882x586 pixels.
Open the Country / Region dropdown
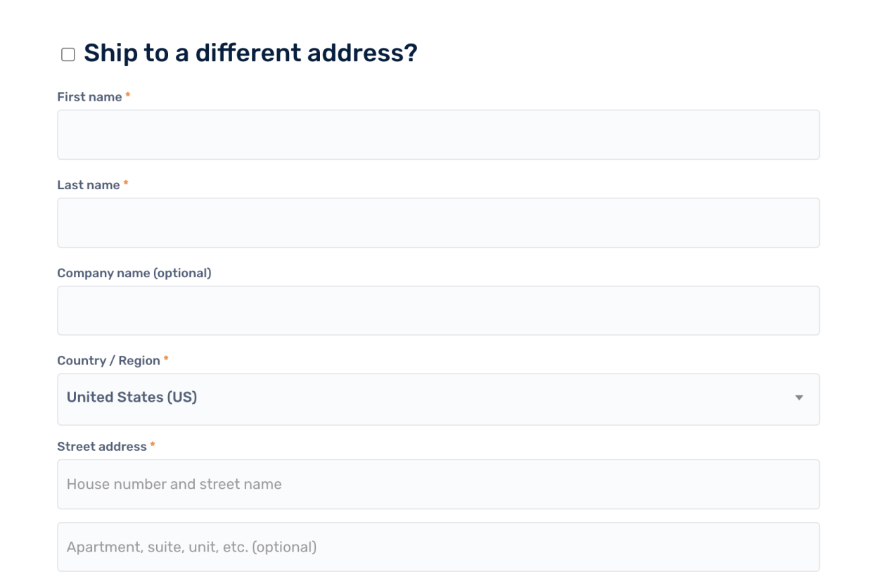438,399
